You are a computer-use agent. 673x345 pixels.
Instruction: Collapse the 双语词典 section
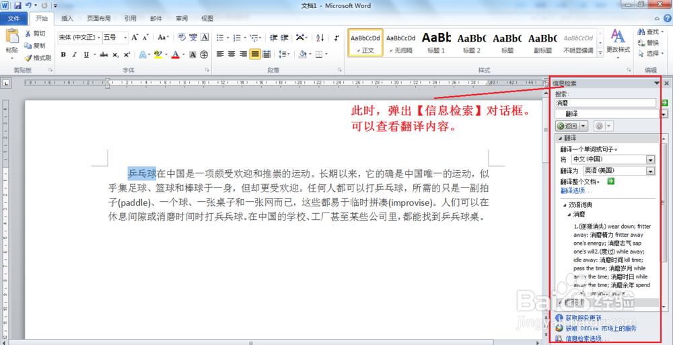coord(565,205)
